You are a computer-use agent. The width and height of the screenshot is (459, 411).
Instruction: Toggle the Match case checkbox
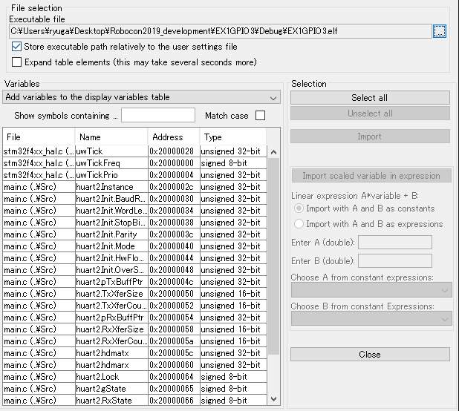tap(260, 116)
